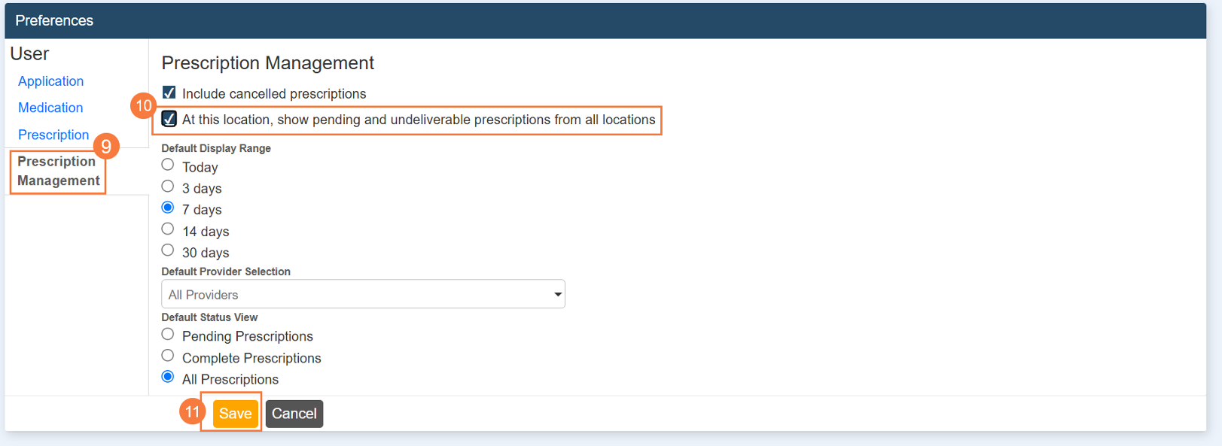Open the All Providers dropdown
This screenshot has height=446, width=1222.
coord(362,294)
